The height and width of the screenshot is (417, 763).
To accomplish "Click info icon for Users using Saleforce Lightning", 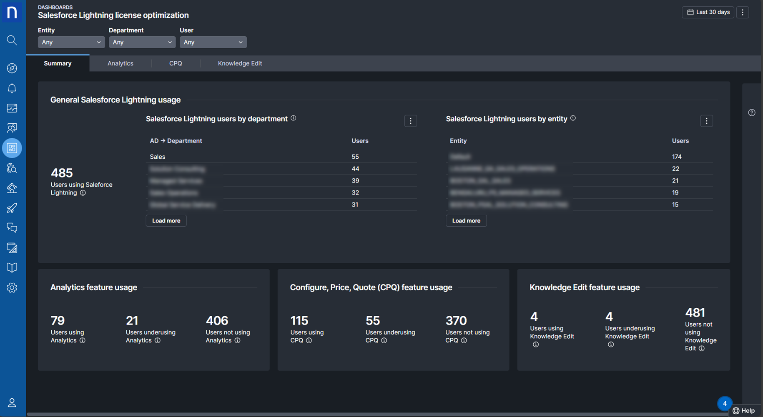I will 83,193.
